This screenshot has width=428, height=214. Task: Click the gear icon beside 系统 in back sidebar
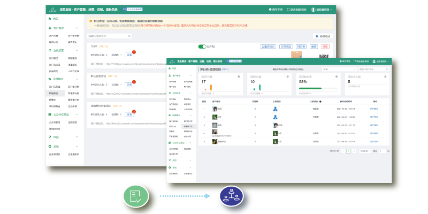point(49,147)
